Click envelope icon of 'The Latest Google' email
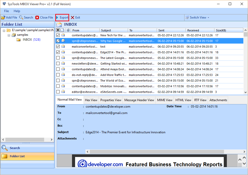The width and height of the screenshot is (248, 175). coord(63,58)
